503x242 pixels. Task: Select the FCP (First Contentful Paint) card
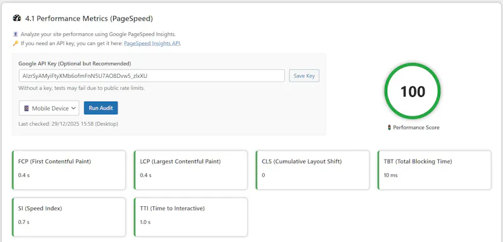pyautogui.click(x=69, y=170)
